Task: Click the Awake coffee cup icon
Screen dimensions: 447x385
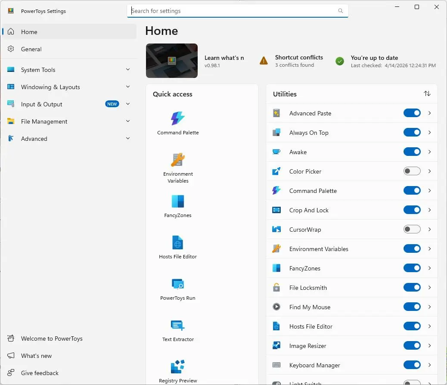Action: tap(276, 152)
